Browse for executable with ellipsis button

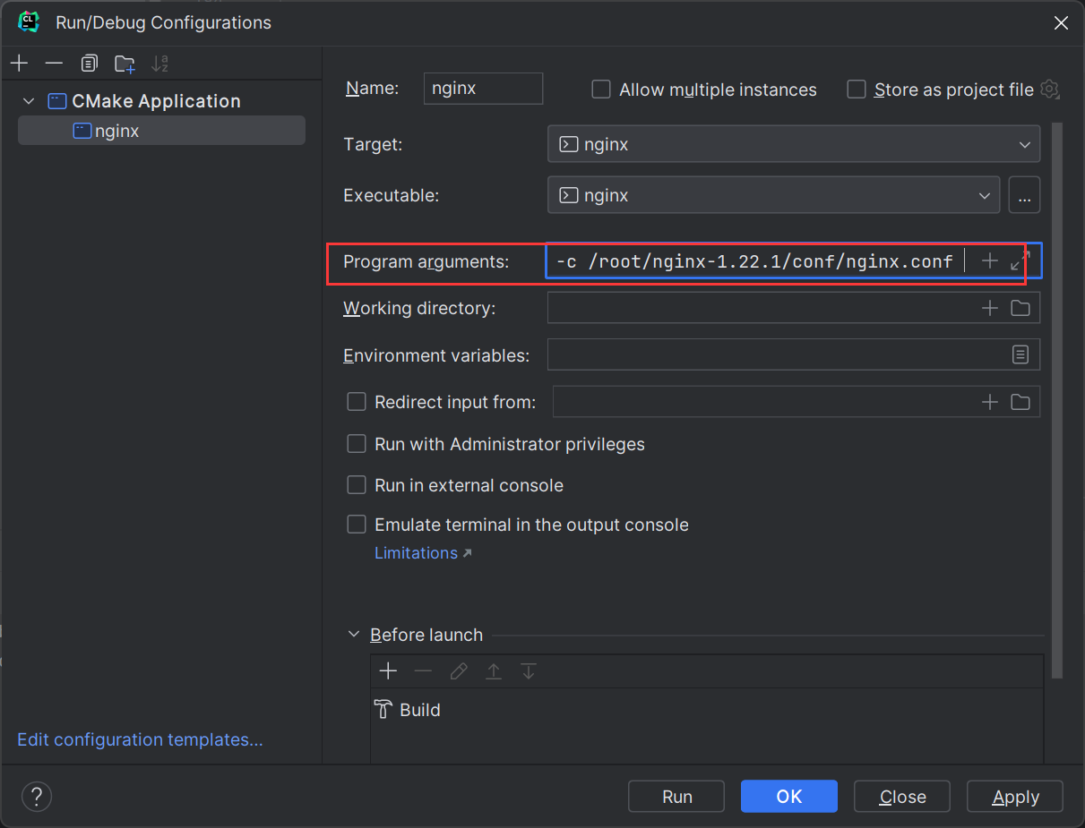coord(1024,195)
